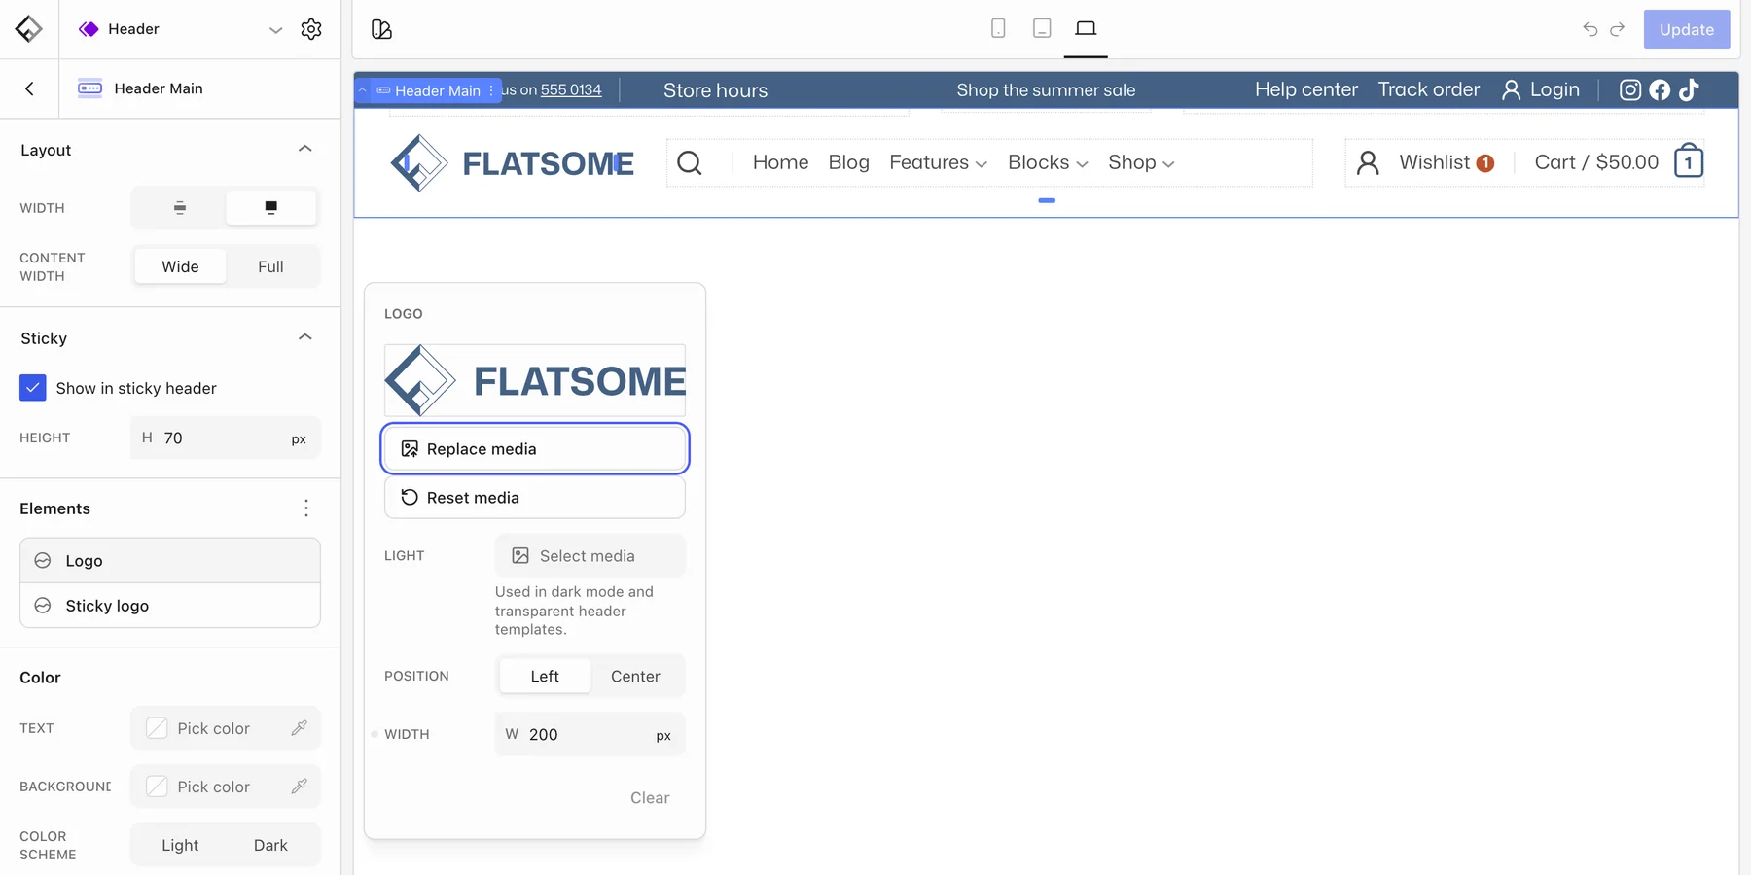Click the account icon beside Wishlist
The height and width of the screenshot is (875, 1751).
(x=1368, y=162)
